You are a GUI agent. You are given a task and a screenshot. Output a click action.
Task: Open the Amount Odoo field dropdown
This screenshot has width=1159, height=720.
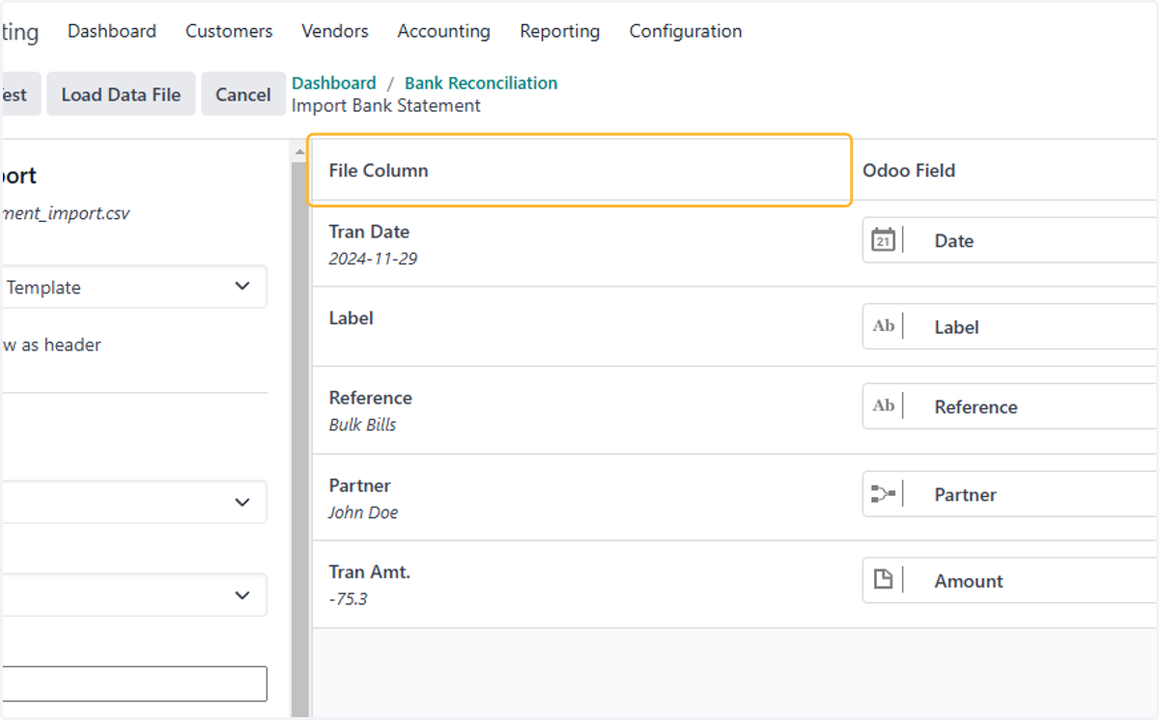[1010, 580]
